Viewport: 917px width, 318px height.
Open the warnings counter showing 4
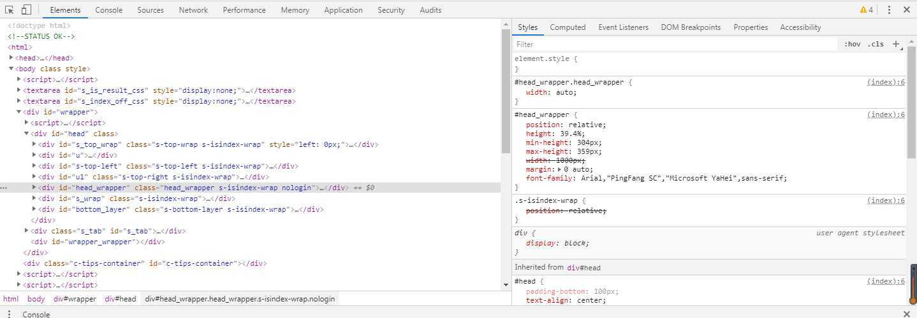(867, 10)
